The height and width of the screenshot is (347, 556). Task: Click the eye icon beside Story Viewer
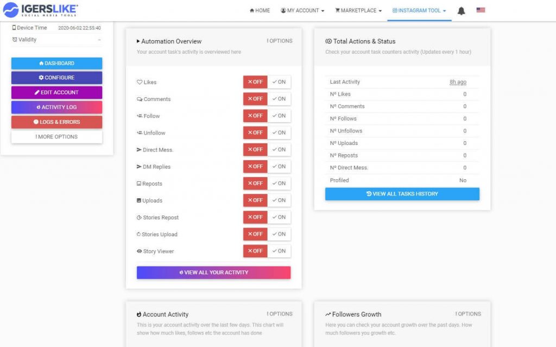coord(140,251)
